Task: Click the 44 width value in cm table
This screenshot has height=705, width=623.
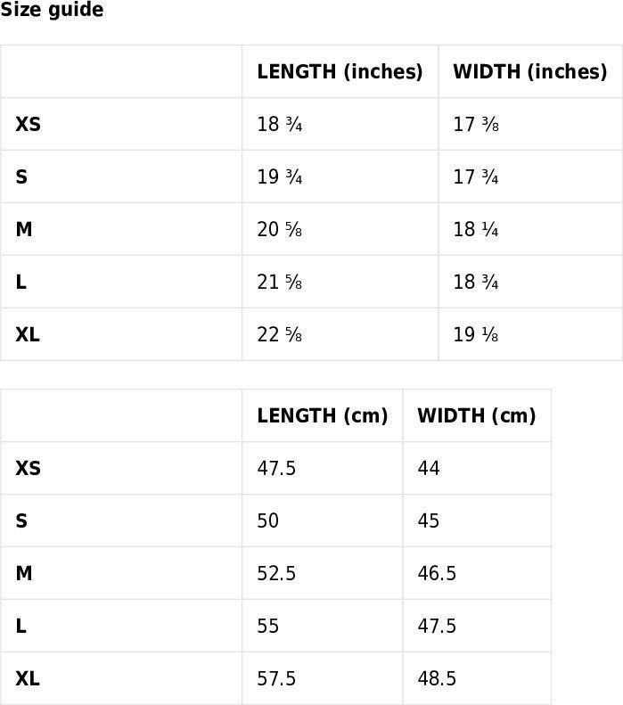Action: [429, 468]
